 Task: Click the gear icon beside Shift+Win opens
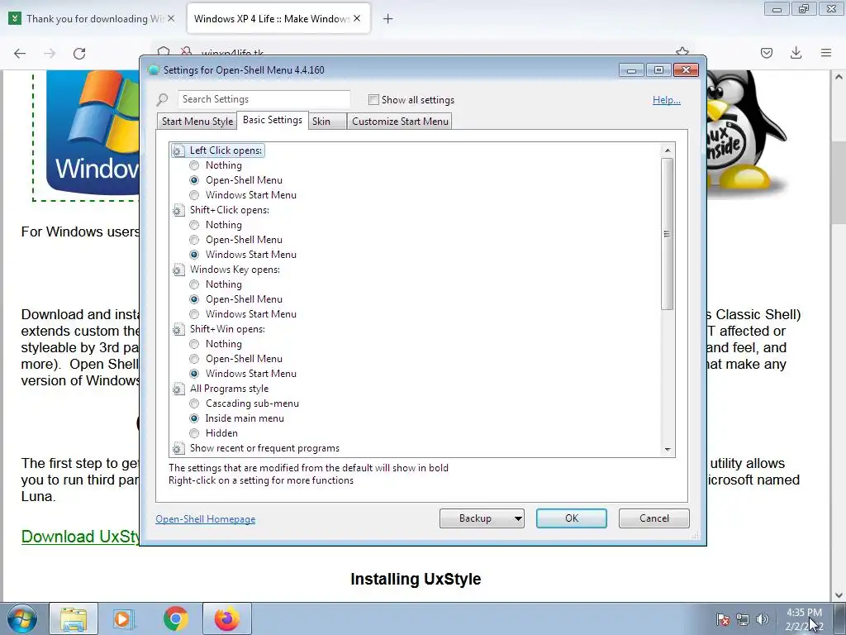click(x=178, y=329)
